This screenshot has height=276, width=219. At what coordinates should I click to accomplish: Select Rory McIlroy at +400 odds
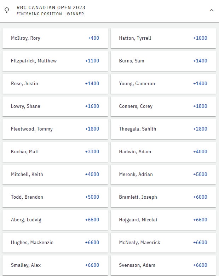tap(55, 38)
